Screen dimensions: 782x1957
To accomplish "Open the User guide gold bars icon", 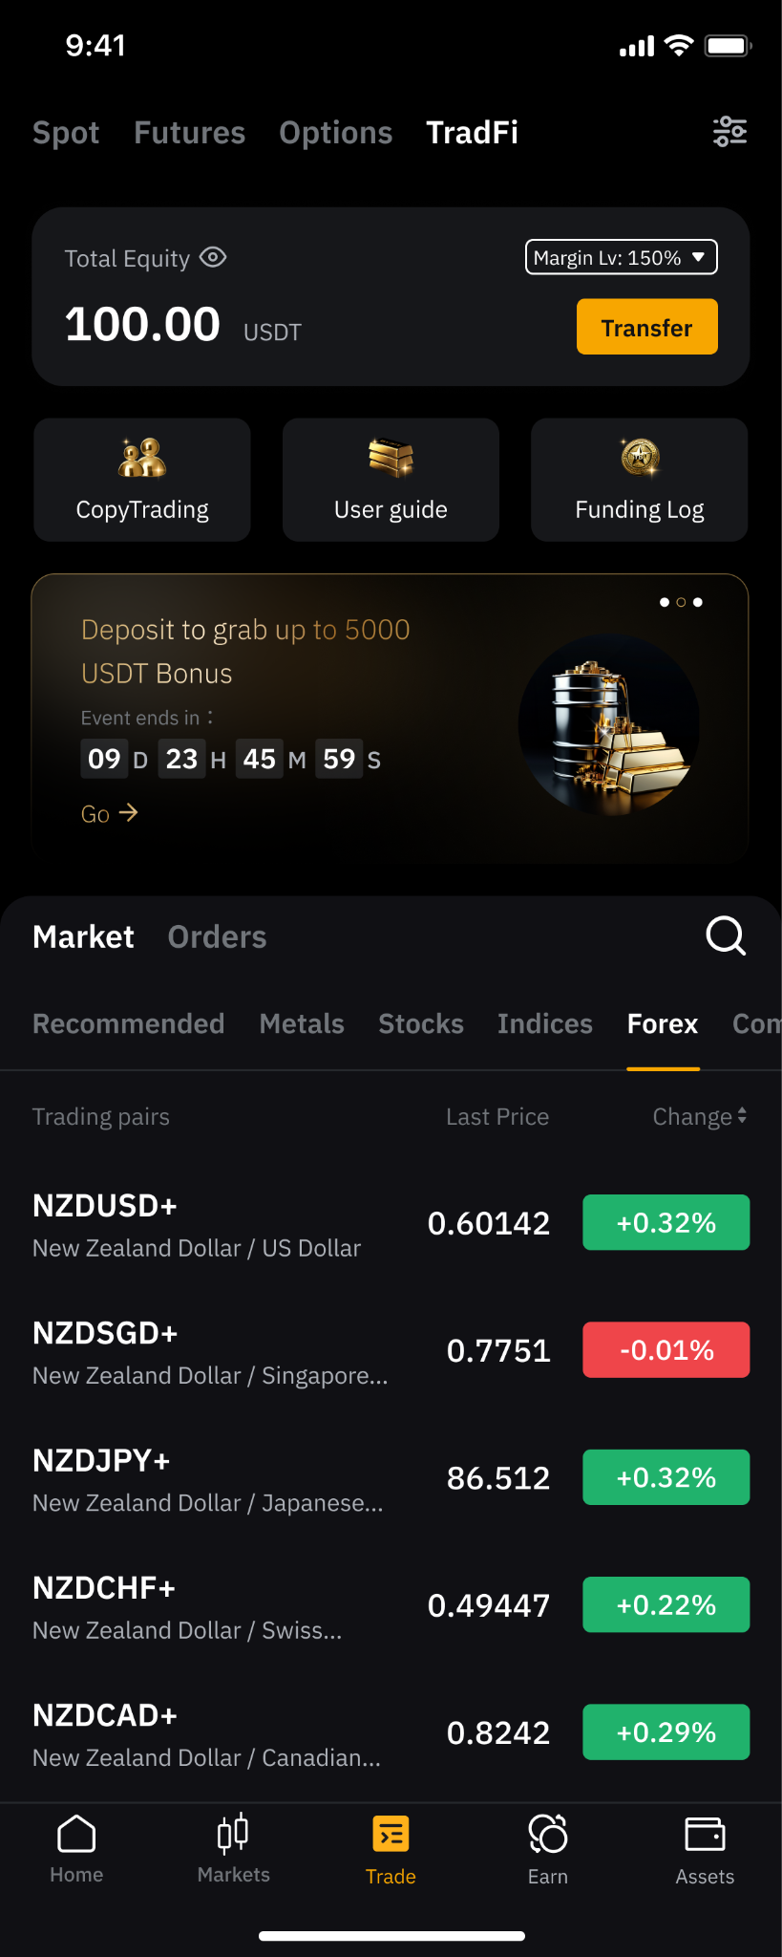I will click(391, 459).
